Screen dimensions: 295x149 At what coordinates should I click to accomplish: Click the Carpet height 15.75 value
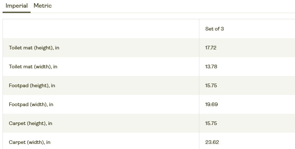pyautogui.click(x=211, y=123)
